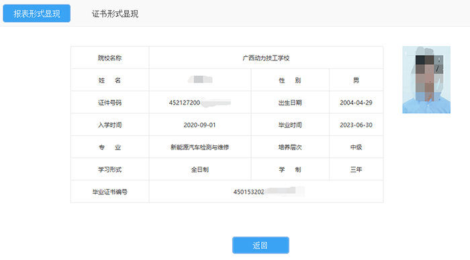
Task: Select major 新能源汽车检测与维修
Action: pyautogui.click(x=200, y=147)
